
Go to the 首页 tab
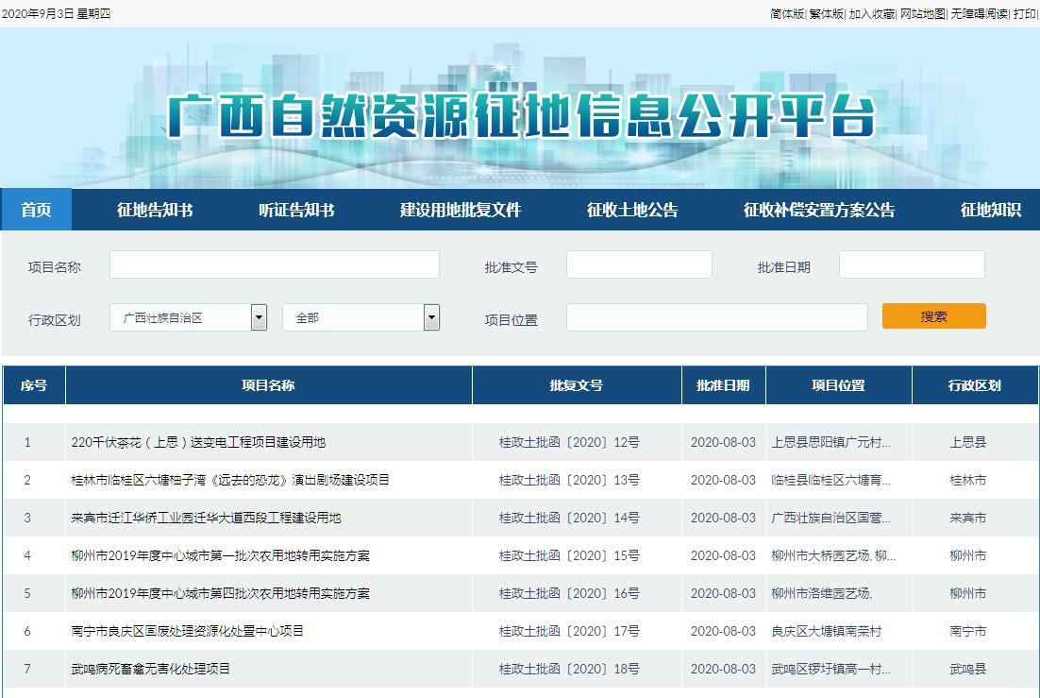(36, 210)
